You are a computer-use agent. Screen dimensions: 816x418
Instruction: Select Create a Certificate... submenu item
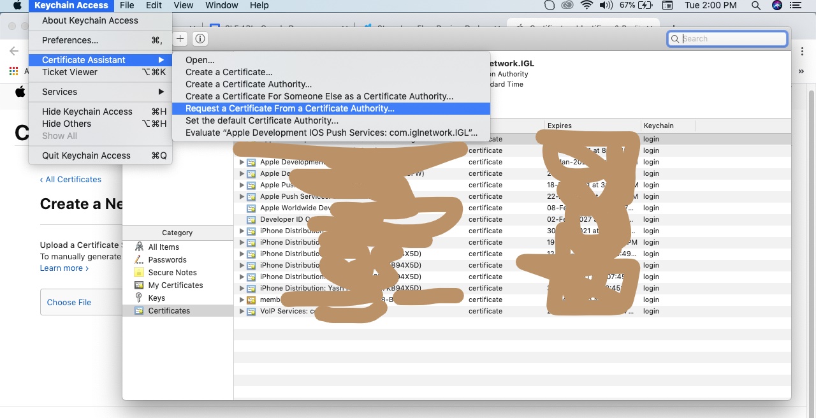coord(331,72)
